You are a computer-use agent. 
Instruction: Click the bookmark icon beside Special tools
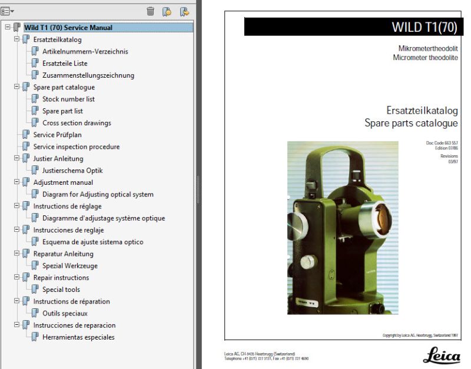35,289
